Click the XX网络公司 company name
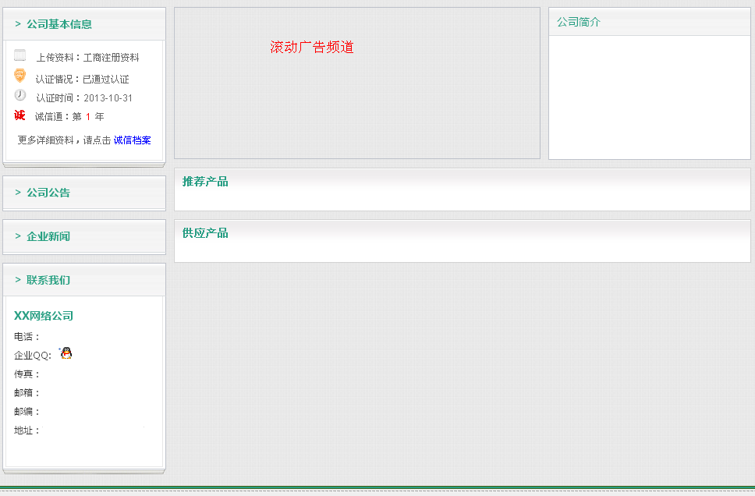Screen dimensions: 755x496 (44, 316)
